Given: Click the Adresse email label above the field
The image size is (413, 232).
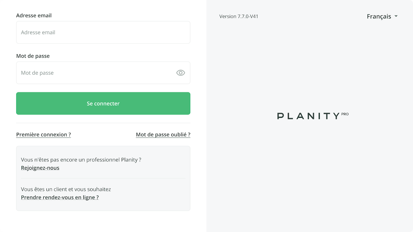Looking at the screenshot, I should tap(34, 15).
